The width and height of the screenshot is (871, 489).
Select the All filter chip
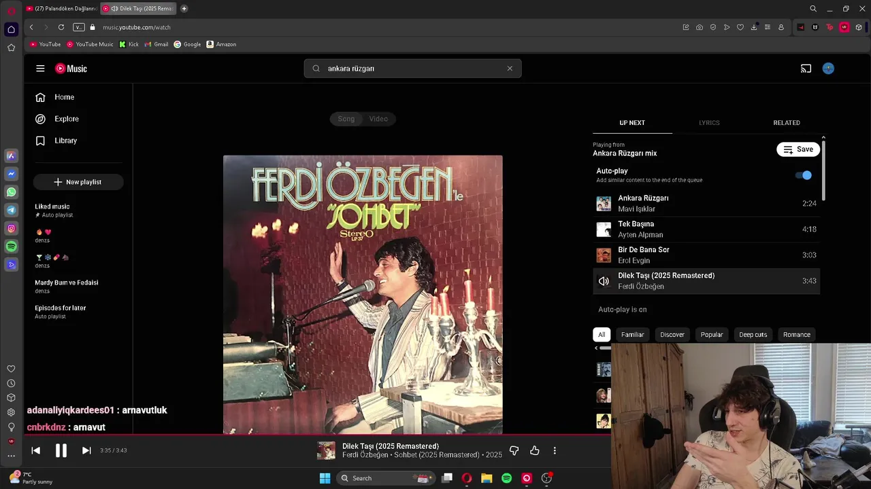tap(602, 335)
